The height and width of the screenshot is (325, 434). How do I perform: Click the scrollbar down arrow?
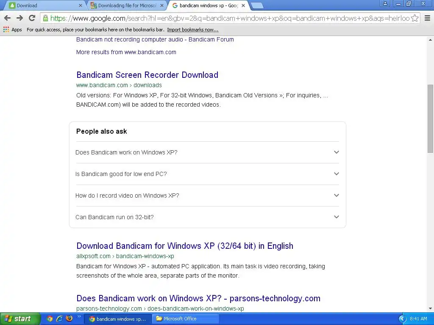coord(430,308)
